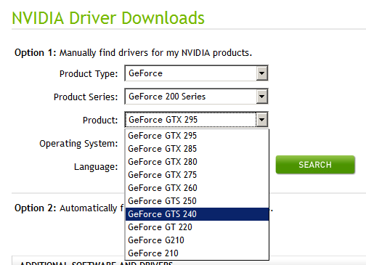The image size is (366, 265).
Task: Click the Language label
Action: tap(96, 167)
